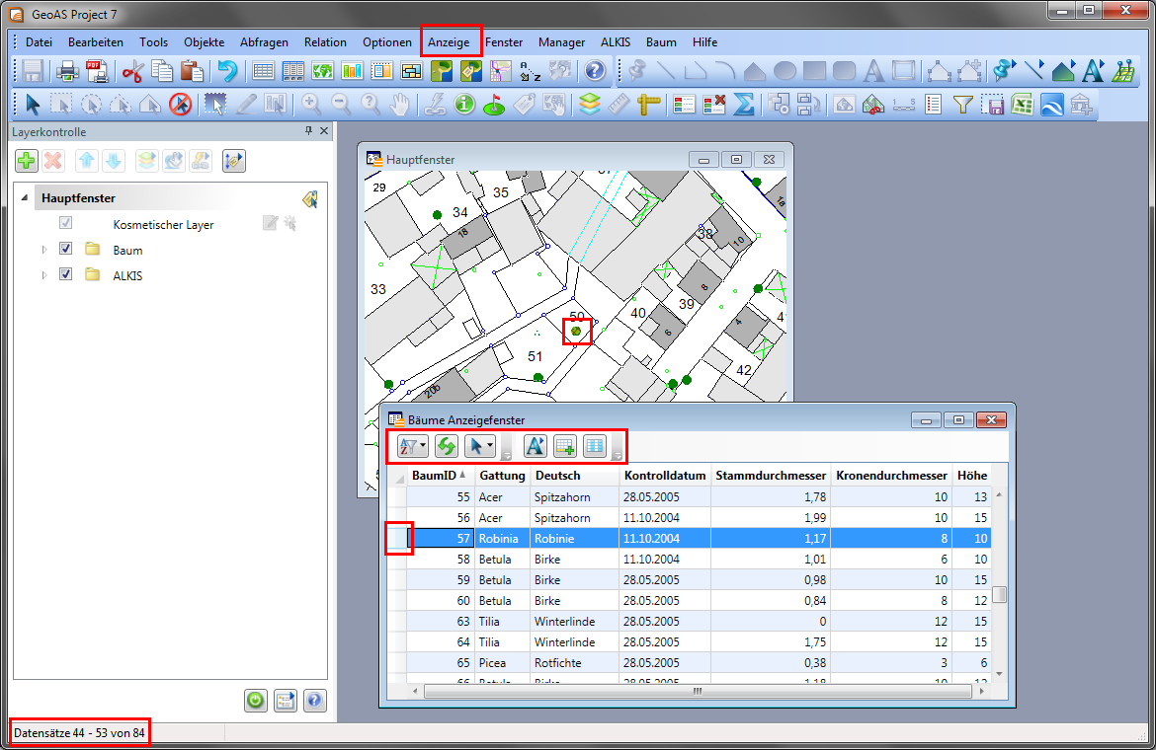Click the green power button in Layerkontrolle
The height and width of the screenshot is (750, 1156).
coord(256,701)
